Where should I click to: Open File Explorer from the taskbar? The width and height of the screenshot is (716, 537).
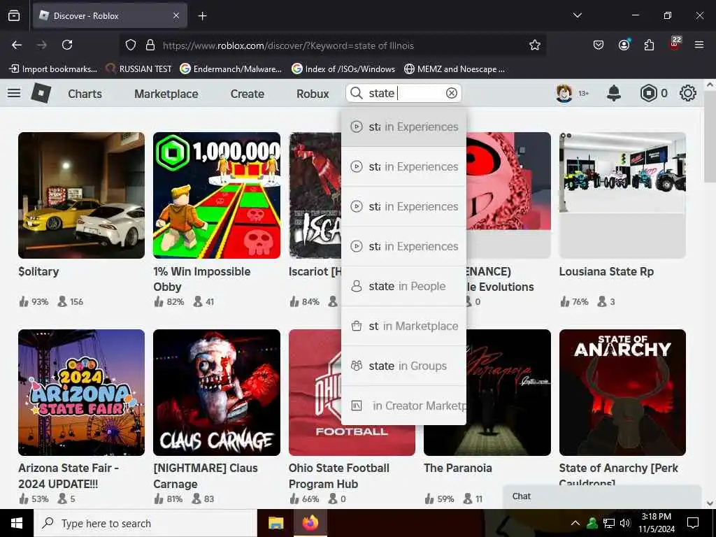pos(275,523)
